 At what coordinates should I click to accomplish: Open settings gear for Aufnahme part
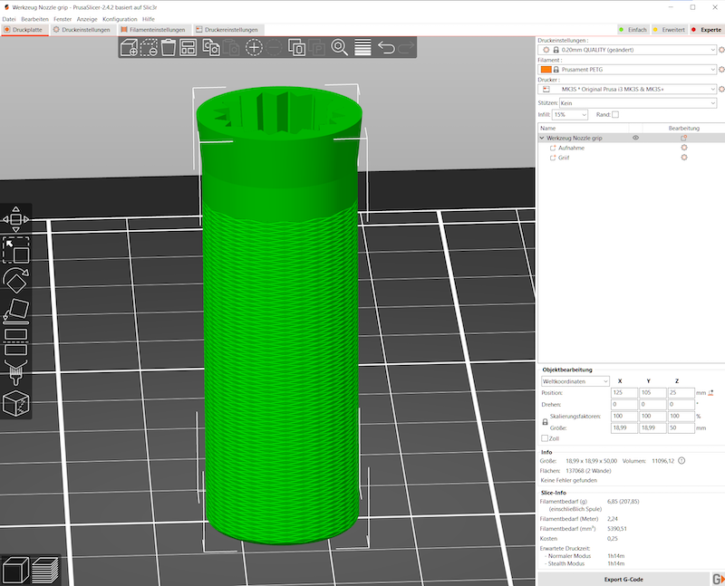pos(684,148)
